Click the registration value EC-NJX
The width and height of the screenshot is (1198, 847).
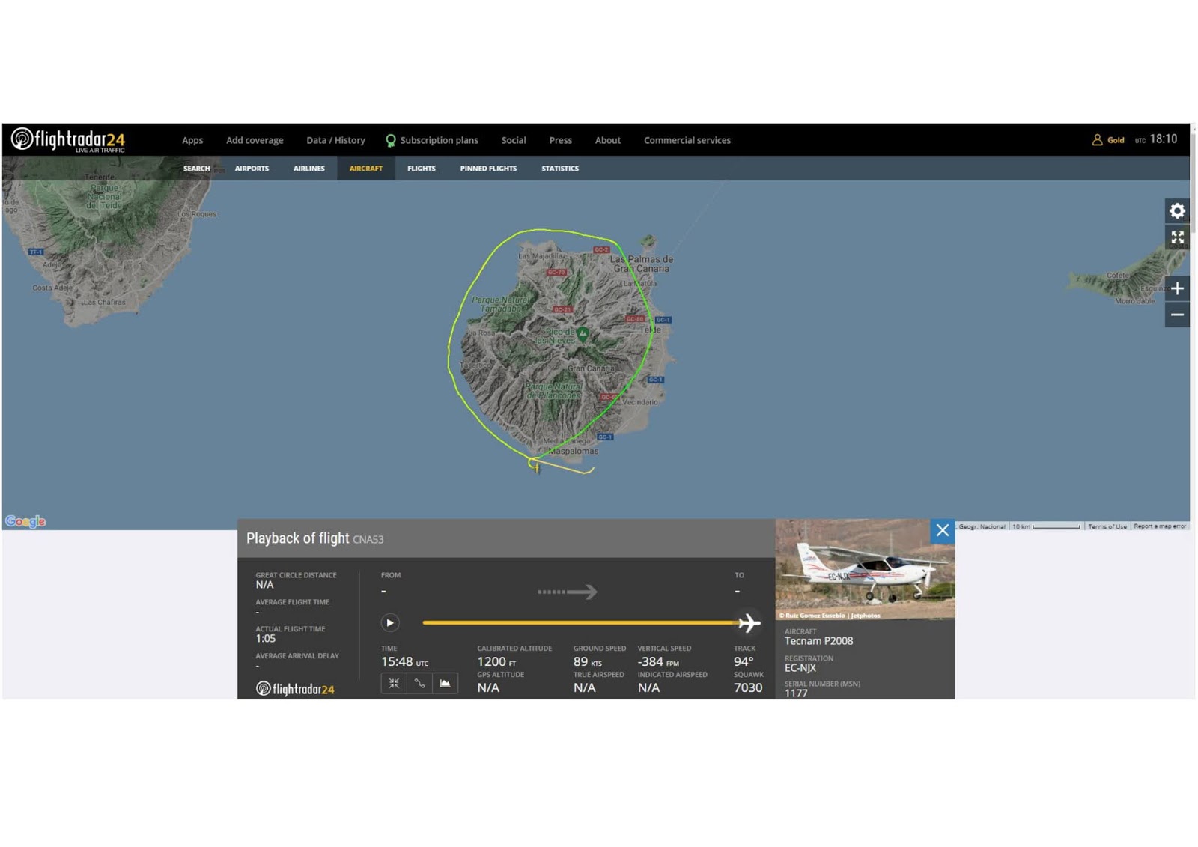coord(800,668)
